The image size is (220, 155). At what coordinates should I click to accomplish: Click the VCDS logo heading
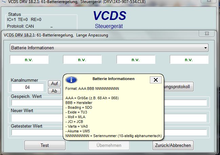coord(109,16)
